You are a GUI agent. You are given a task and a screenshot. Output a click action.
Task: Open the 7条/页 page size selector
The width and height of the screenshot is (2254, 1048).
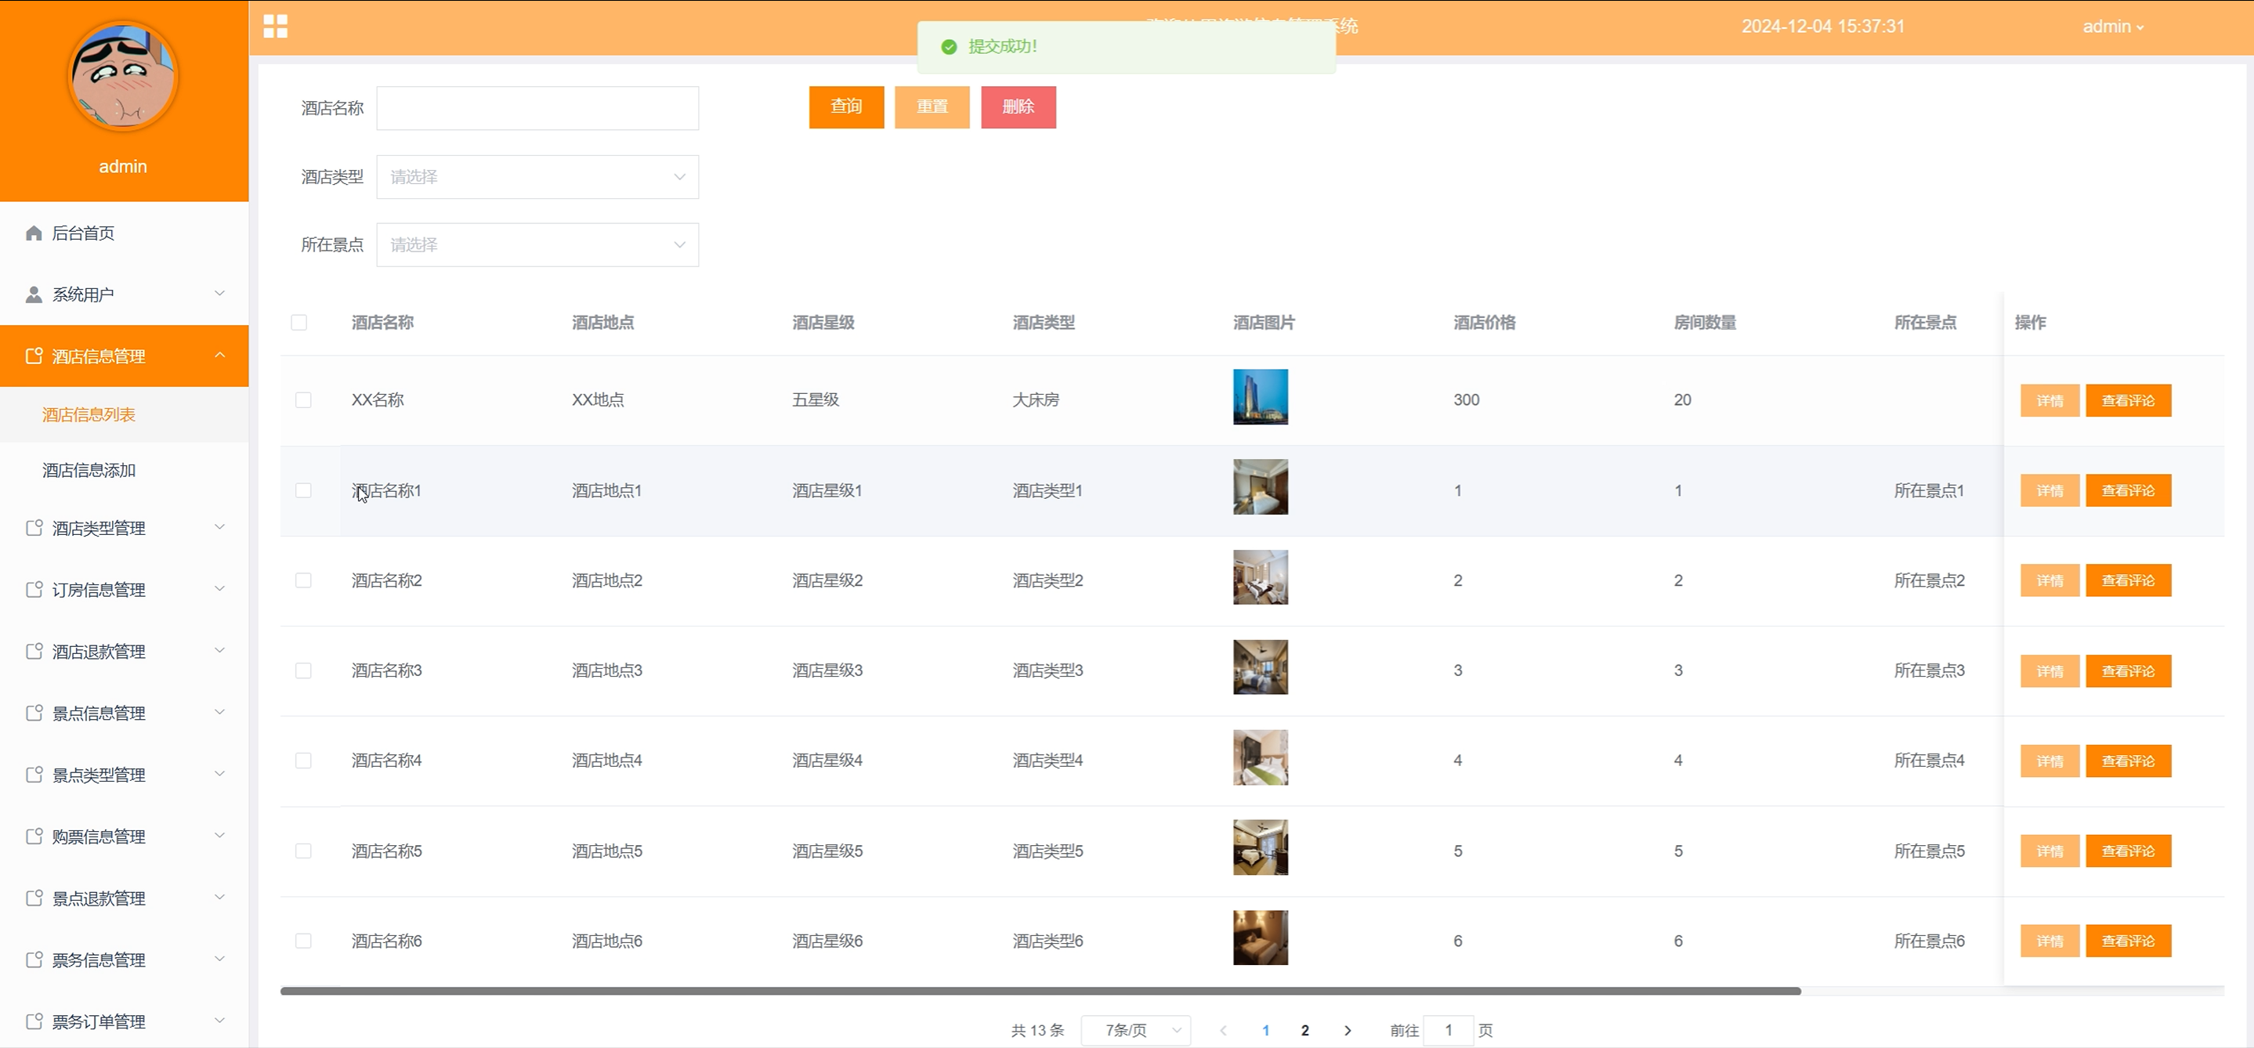click(x=1136, y=1031)
